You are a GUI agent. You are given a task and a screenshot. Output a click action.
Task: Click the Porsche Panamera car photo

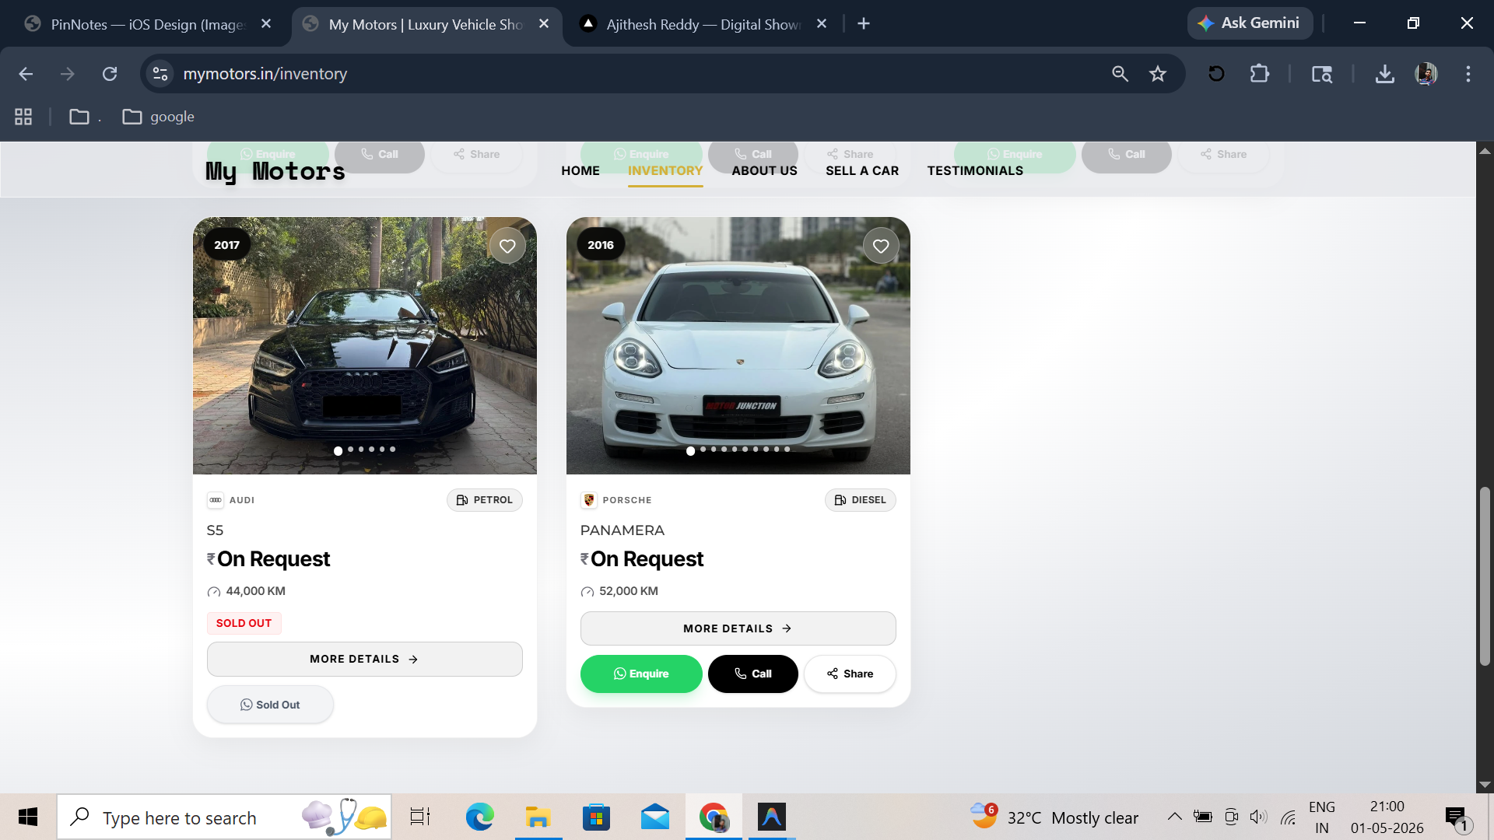pos(738,345)
